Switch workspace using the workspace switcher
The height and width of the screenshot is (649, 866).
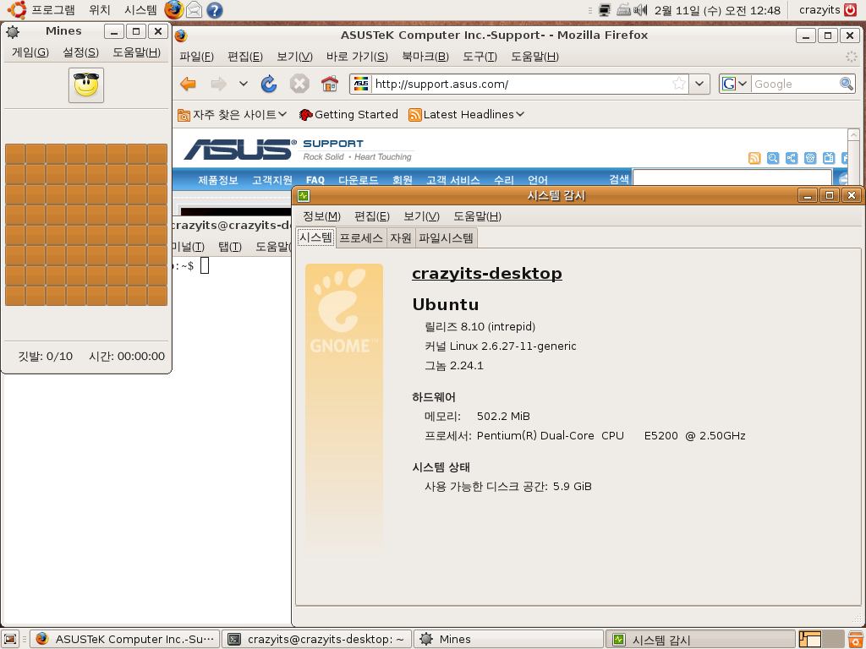point(820,639)
